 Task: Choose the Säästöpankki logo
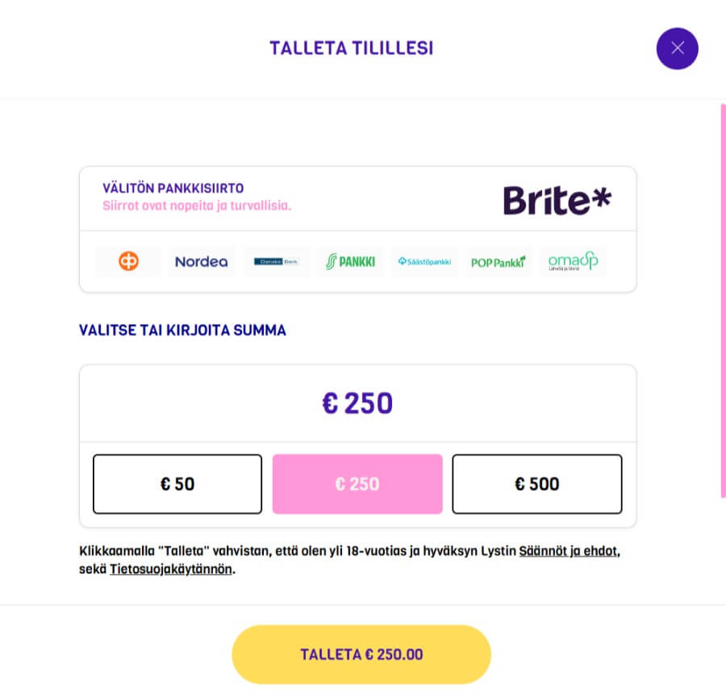tap(424, 261)
